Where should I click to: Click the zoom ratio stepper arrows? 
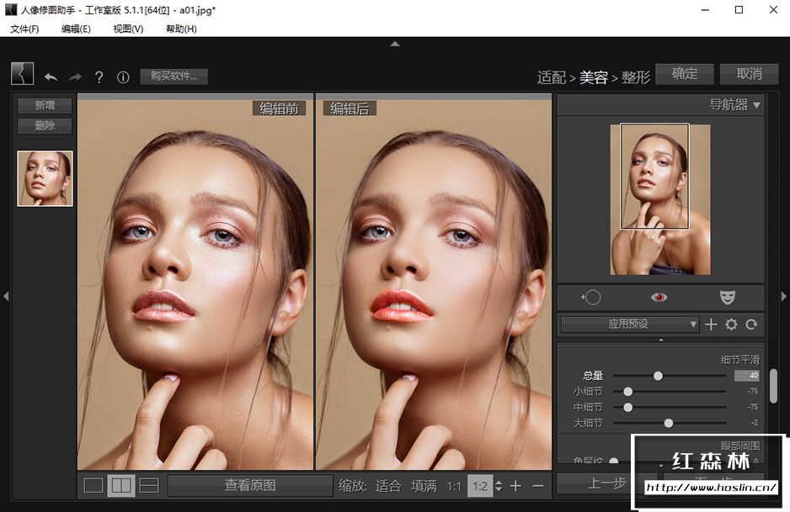[x=499, y=486]
